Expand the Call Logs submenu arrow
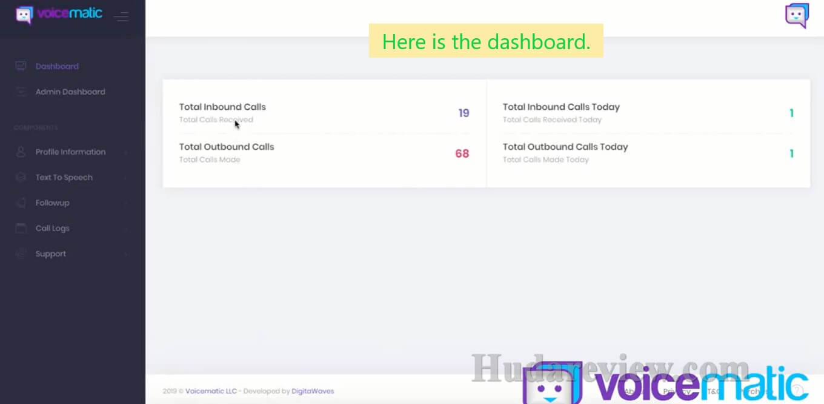 click(125, 229)
